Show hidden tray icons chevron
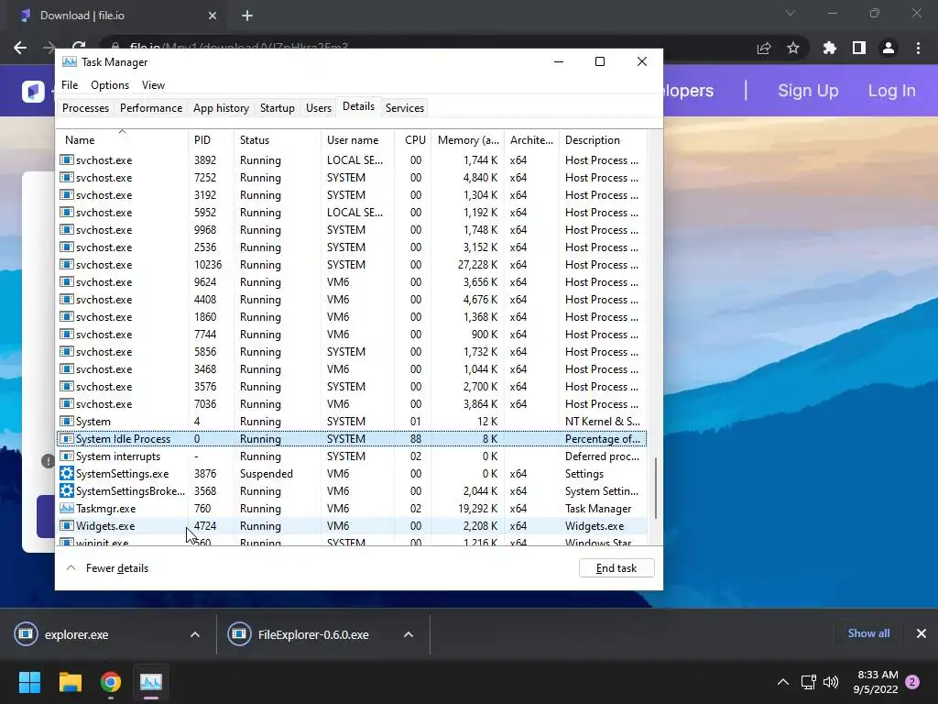 click(x=782, y=682)
